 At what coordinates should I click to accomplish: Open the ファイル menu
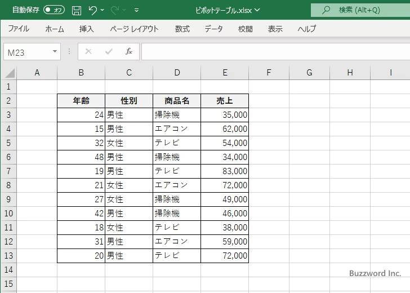click(19, 29)
